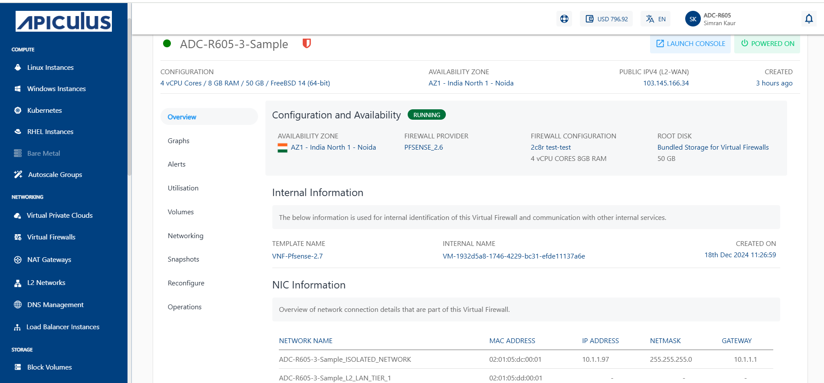The width and height of the screenshot is (824, 383).
Task: Open Virtual Private Clouds in sidebar
Action: (60, 215)
